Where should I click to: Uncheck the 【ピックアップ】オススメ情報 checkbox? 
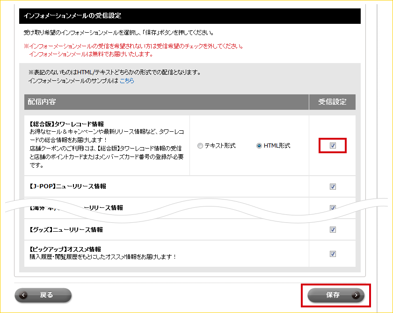click(x=333, y=254)
